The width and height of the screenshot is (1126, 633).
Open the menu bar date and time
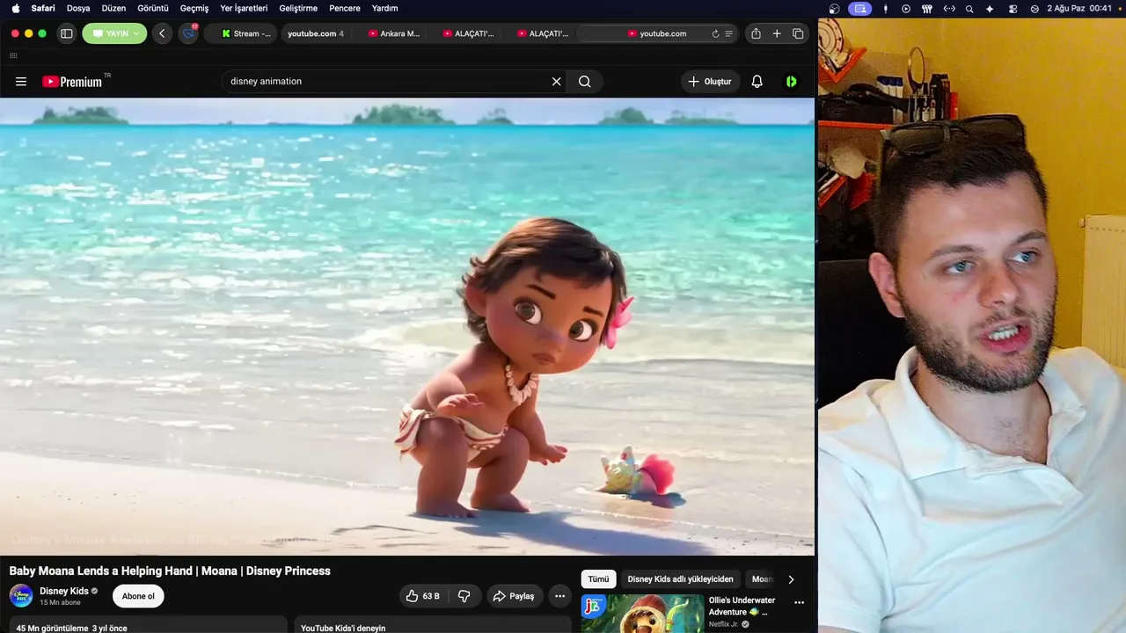1079,9
